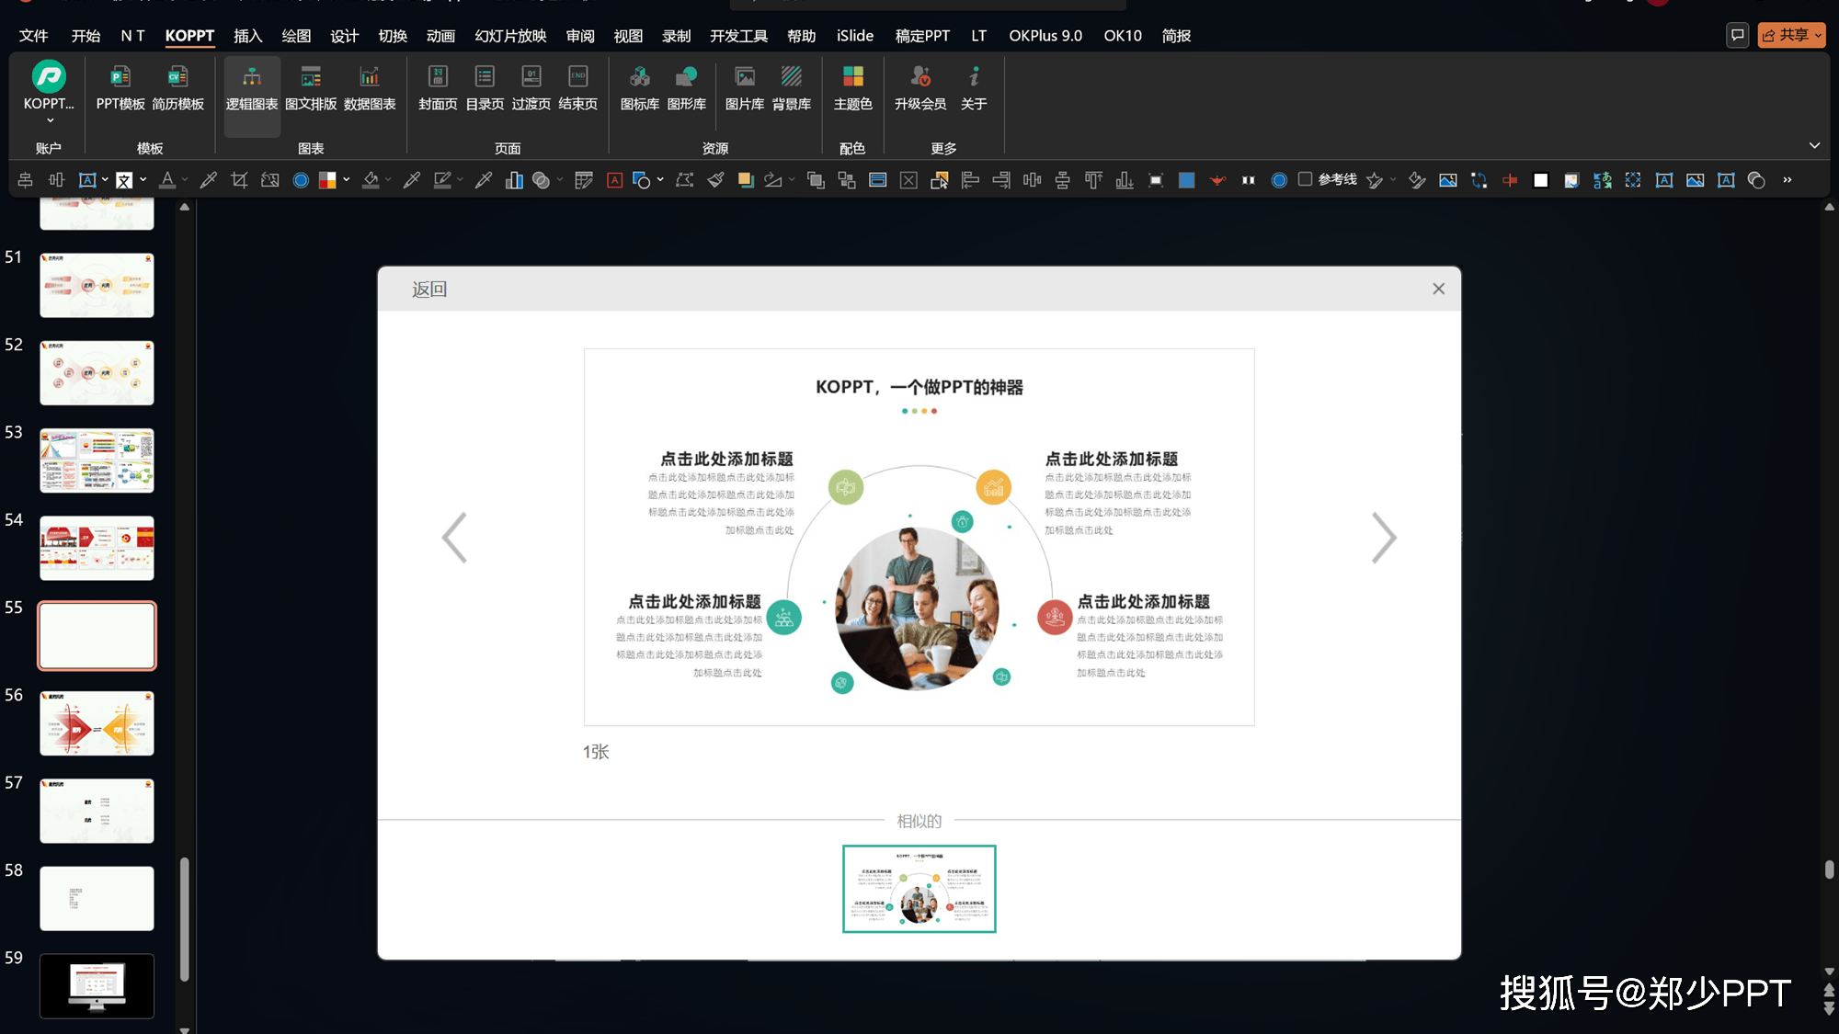Open the 图形库 shape library
The height and width of the screenshot is (1034, 1839).
point(687,88)
